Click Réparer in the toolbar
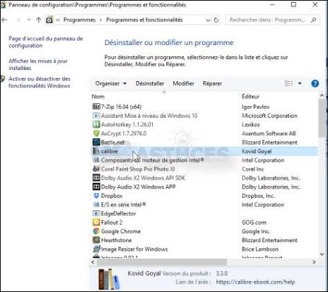328x292 pixels. 212,83
